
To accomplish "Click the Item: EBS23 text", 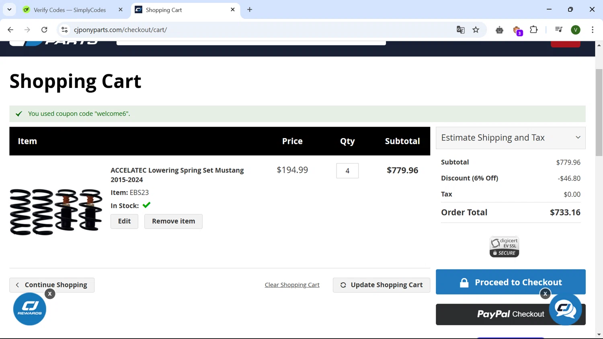I will point(129,192).
